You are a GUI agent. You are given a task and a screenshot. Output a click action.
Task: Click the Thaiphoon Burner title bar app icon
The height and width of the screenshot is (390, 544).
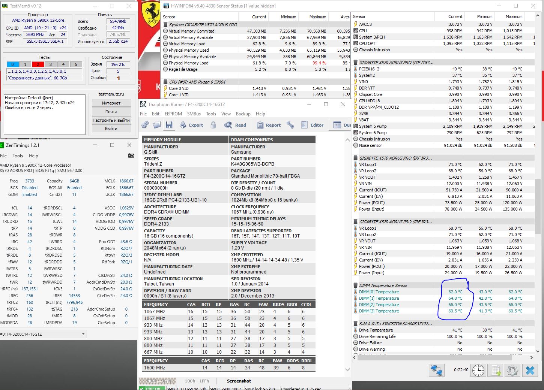tap(143, 105)
